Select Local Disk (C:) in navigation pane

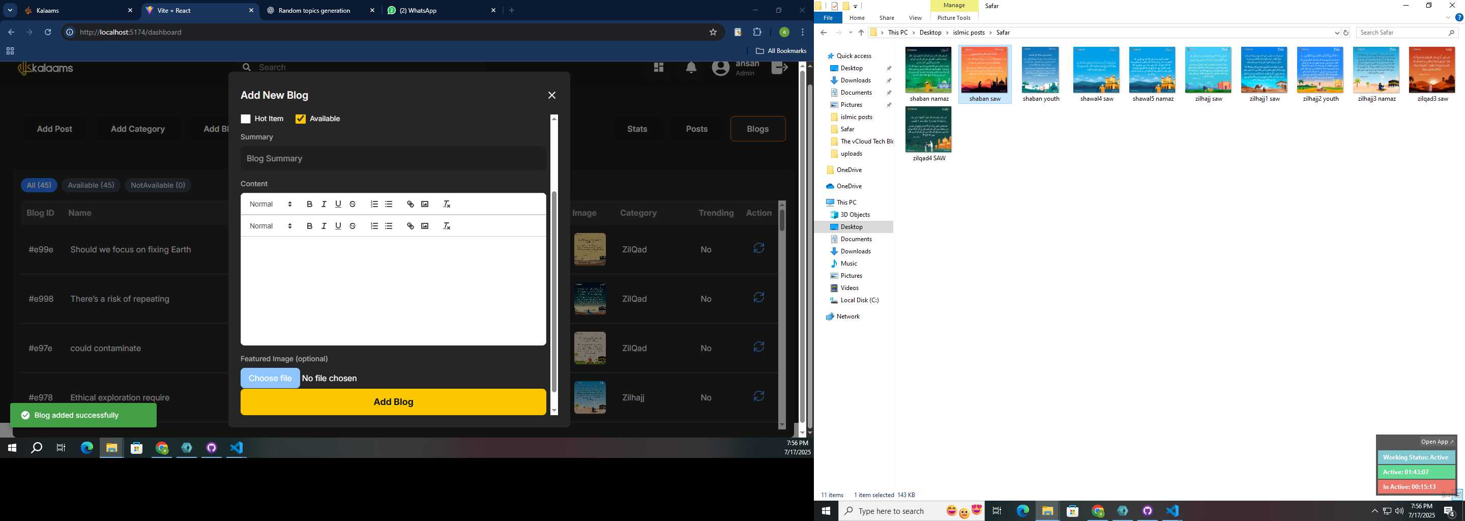coord(859,300)
